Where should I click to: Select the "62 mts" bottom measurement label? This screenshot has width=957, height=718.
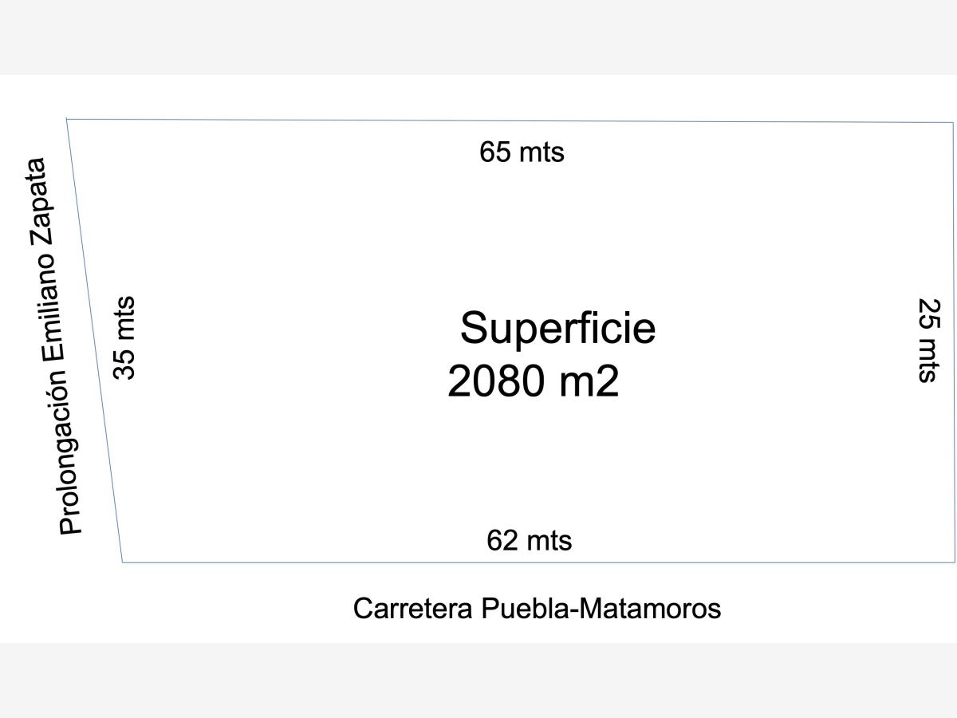530,541
